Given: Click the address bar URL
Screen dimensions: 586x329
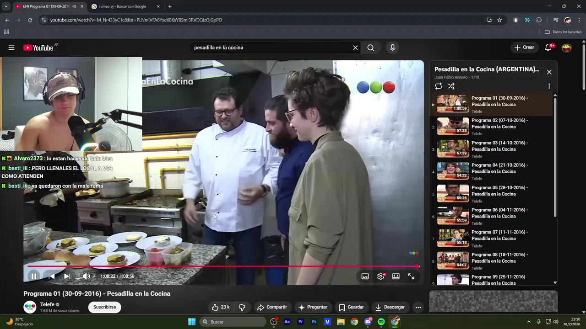Looking at the screenshot, I should 136,20.
